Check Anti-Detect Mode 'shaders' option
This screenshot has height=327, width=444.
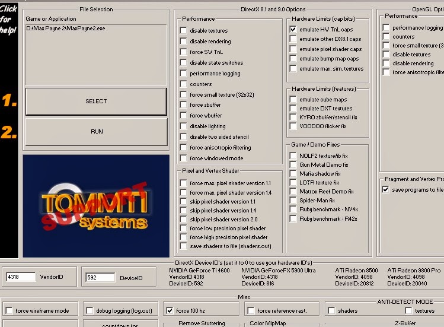pyautogui.click(x=331, y=310)
